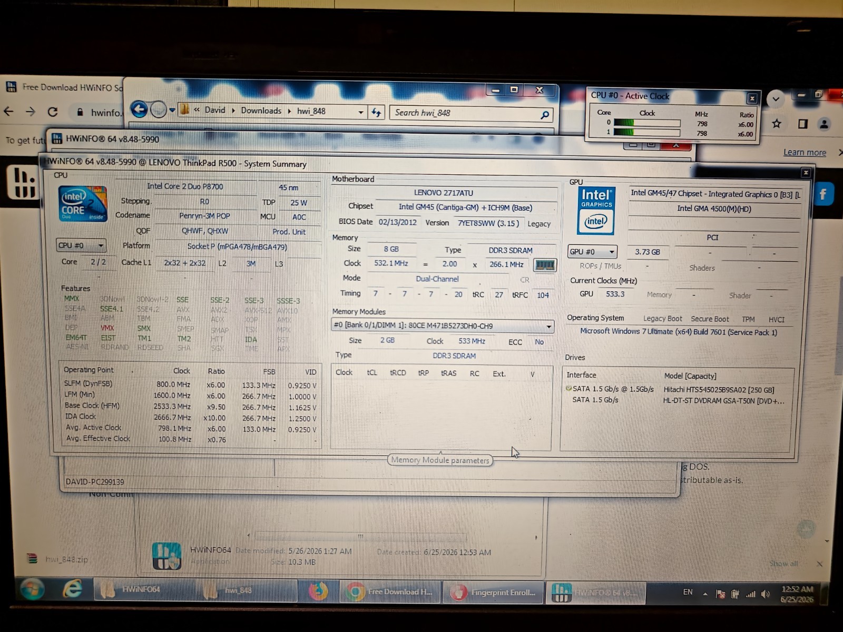The width and height of the screenshot is (843, 632).
Task: Click the Action Center flag tray icon
Action: point(720,594)
